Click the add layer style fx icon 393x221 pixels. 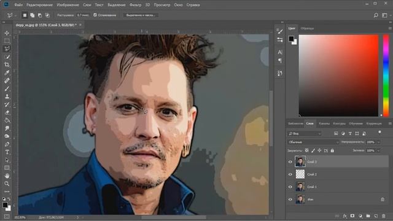[345, 216]
